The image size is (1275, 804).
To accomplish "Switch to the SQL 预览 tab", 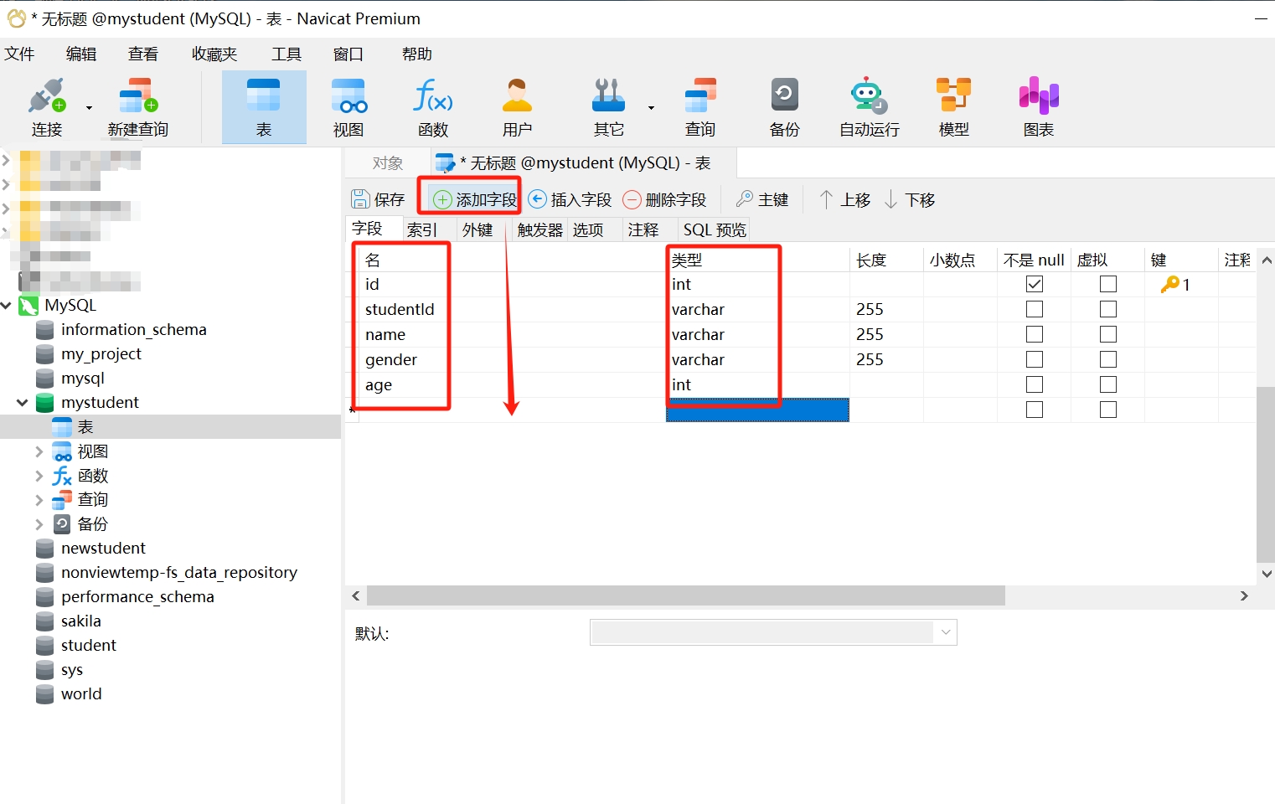I will tap(714, 230).
